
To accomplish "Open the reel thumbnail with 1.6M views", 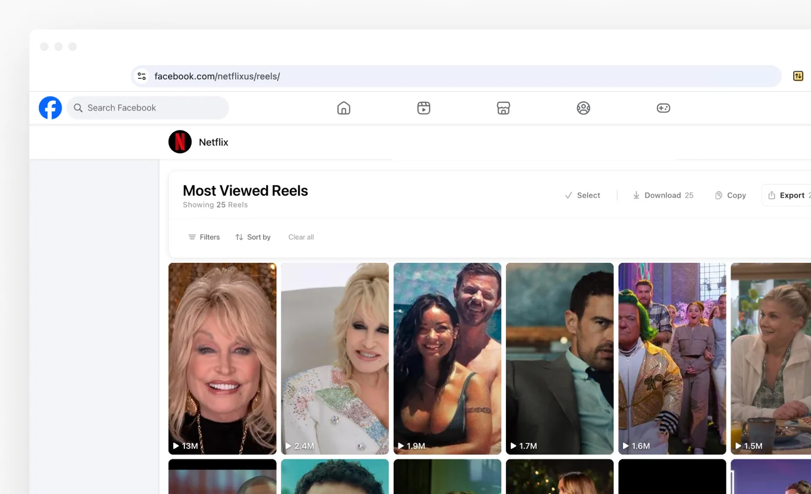I will click(x=672, y=359).
